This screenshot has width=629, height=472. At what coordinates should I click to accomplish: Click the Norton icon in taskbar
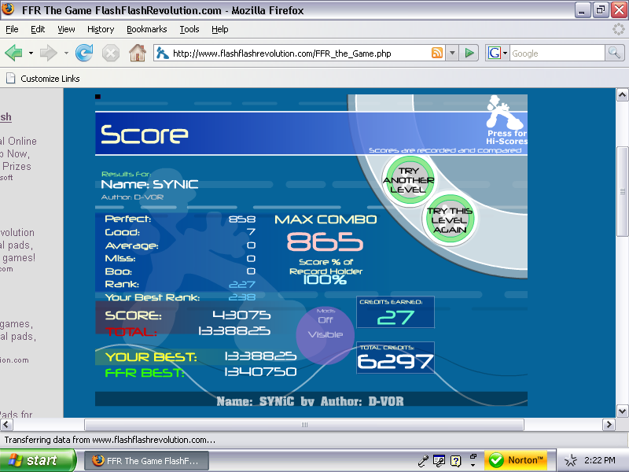click(514, 460)
